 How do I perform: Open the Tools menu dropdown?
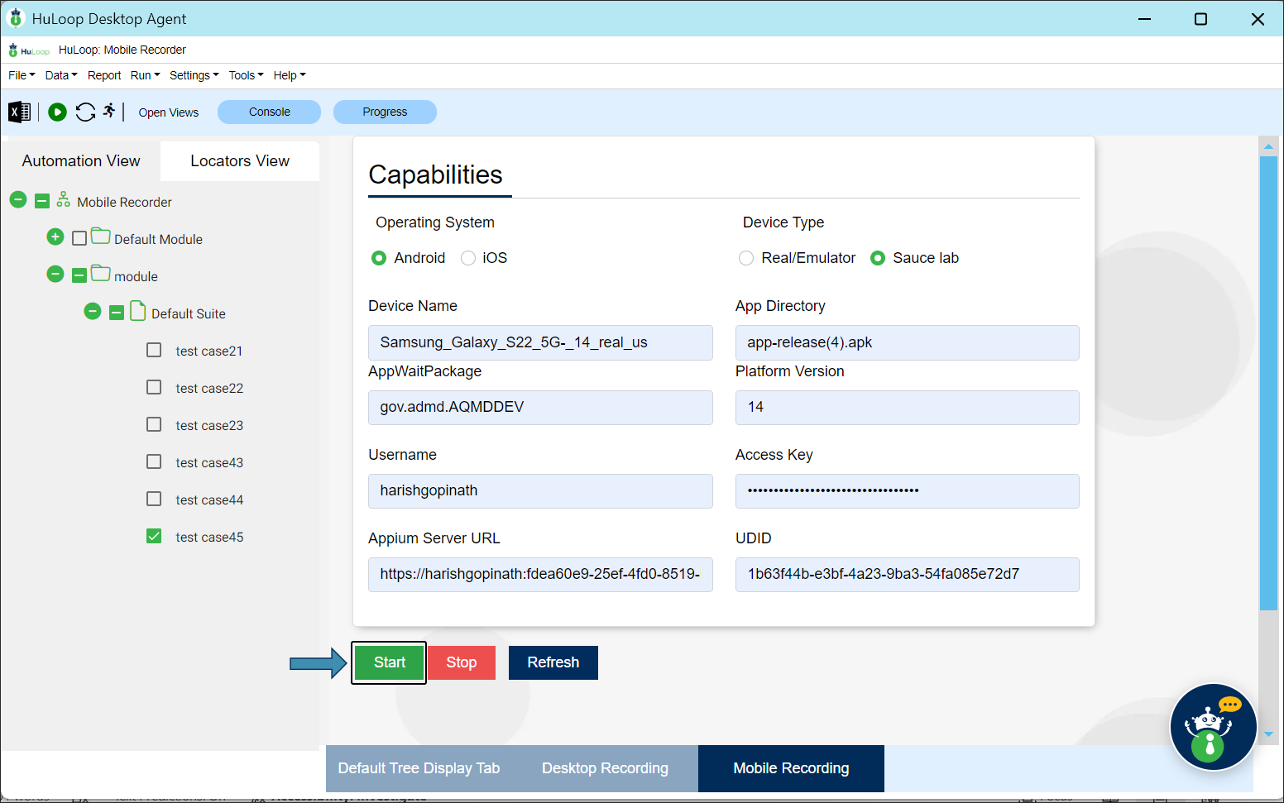point(246,75)
